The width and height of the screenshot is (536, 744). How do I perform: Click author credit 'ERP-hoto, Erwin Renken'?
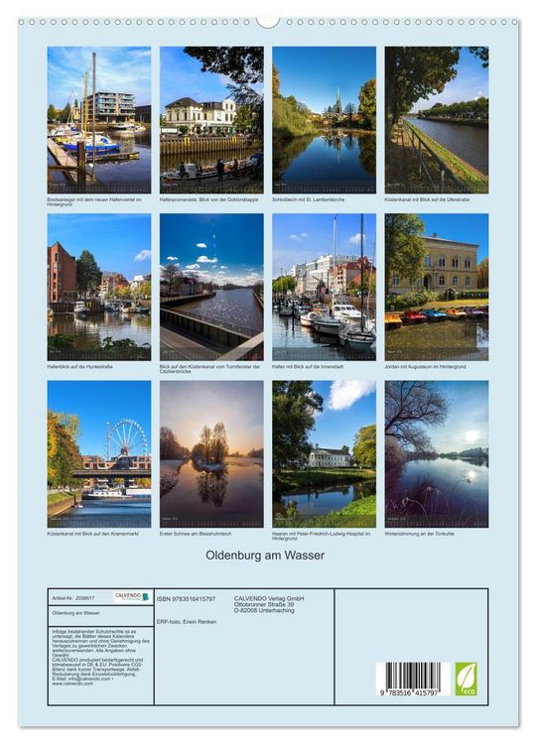(x=186, y=622)
